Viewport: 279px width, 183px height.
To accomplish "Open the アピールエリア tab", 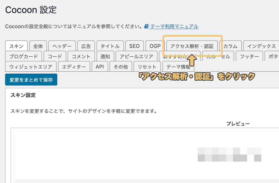I will [x=136, y=56].
